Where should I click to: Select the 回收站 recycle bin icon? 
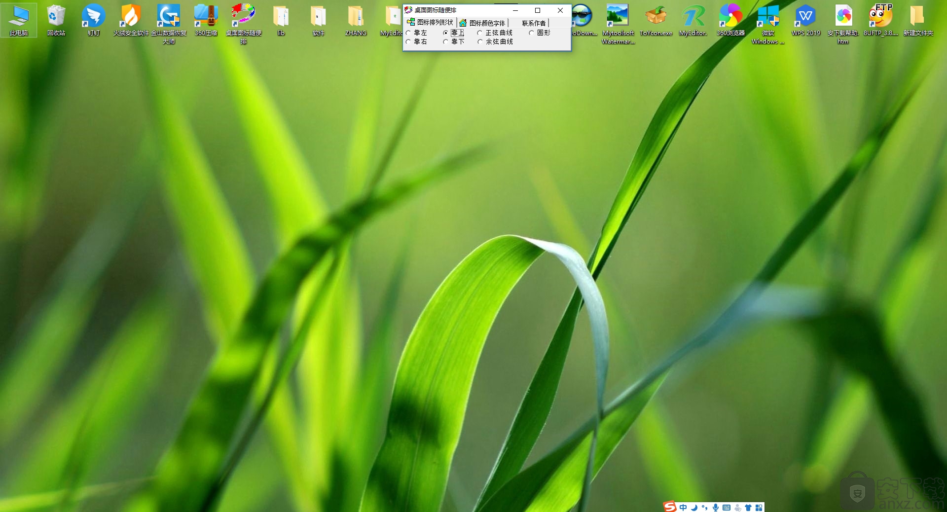(x=56, y=20)
